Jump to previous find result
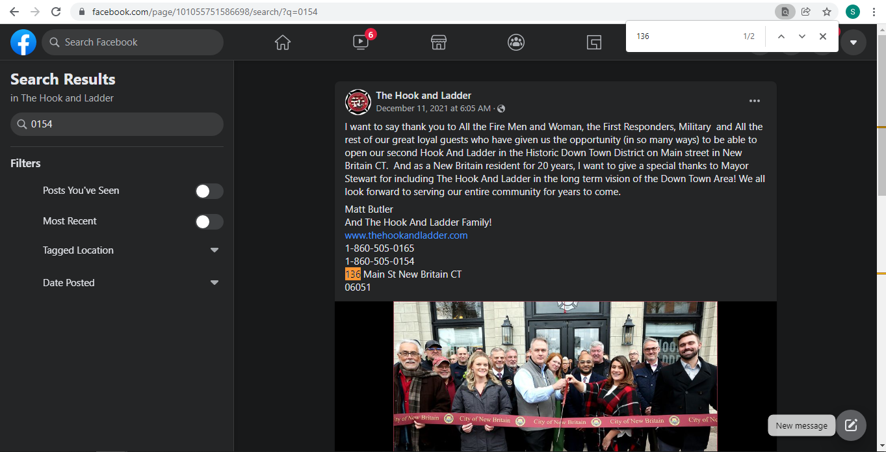The image size is (886, 452). pyautogui.click(x=781, y=36)
